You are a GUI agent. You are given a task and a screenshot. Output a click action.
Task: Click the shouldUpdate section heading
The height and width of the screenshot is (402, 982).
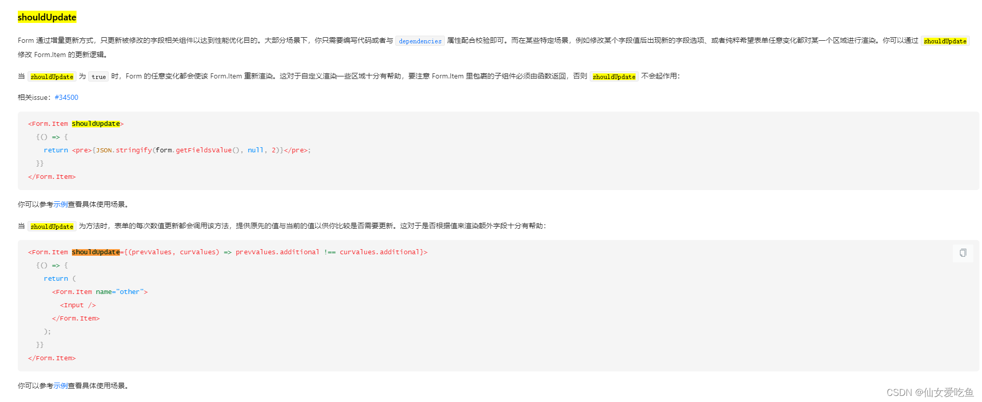[47, 17]
